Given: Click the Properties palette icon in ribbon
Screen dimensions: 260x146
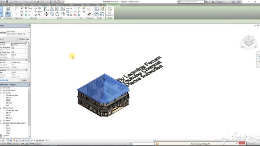Looking at the screenshot, I should tap(8, 14).
